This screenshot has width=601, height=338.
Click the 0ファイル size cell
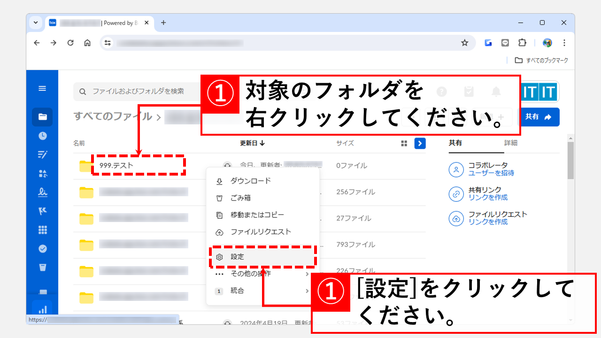click(x=352, y=166)
